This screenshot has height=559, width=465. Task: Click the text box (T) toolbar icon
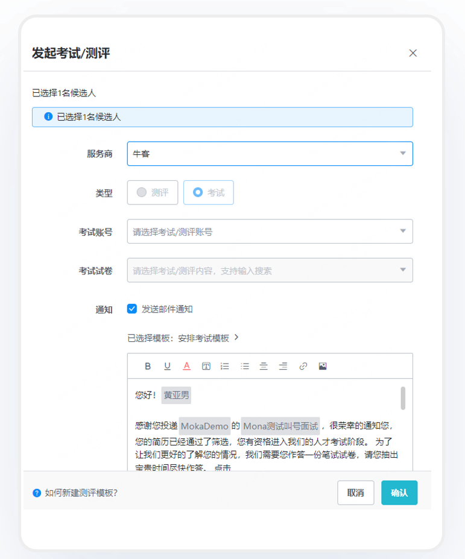206,366
